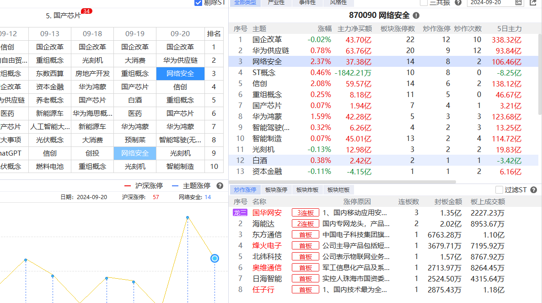Click the info icon beside 870090 网络安全

416,16
